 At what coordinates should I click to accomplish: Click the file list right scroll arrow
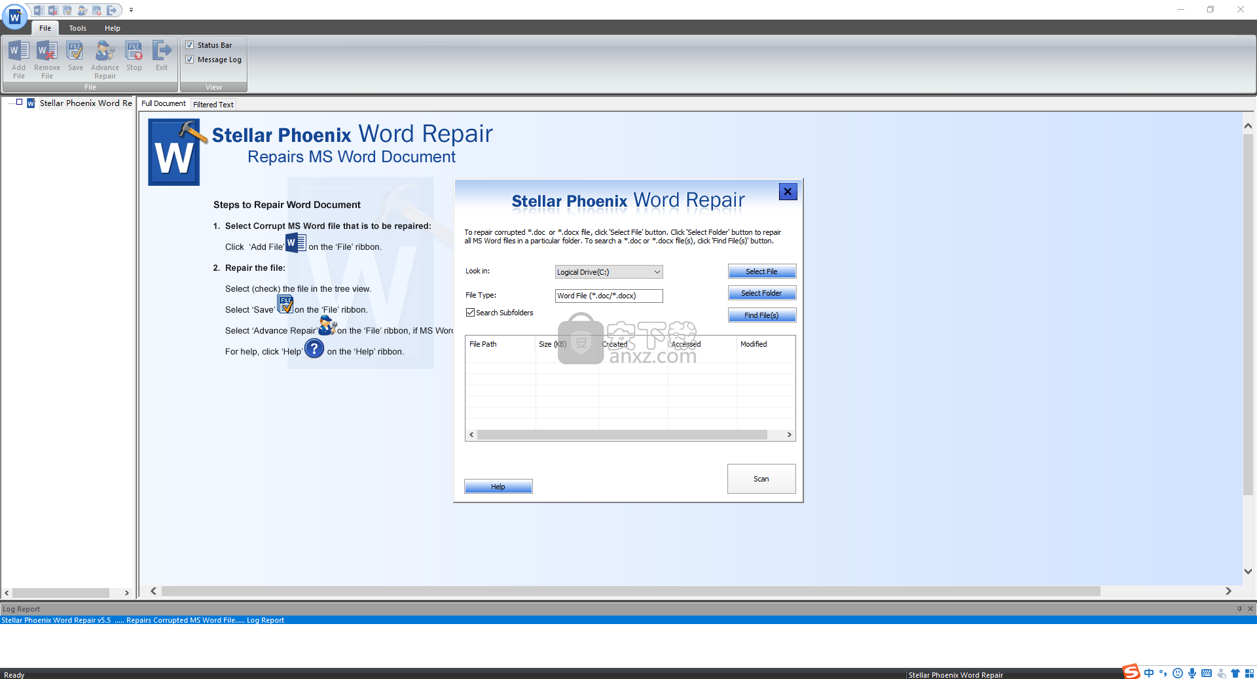(x=789, y=435)
